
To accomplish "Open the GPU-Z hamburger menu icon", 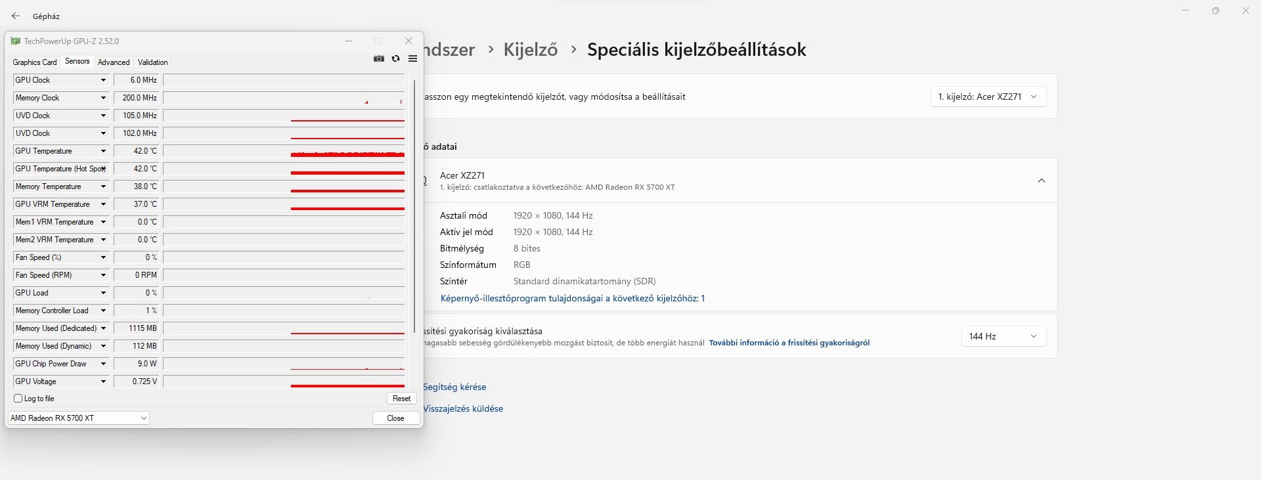I will tap(412, 58).
